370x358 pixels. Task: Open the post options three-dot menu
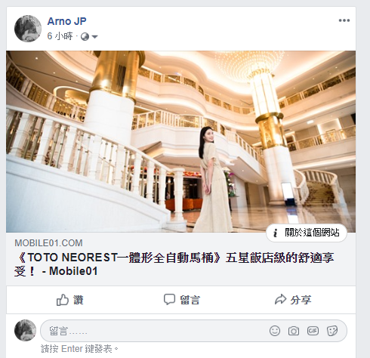coord(344,20)
